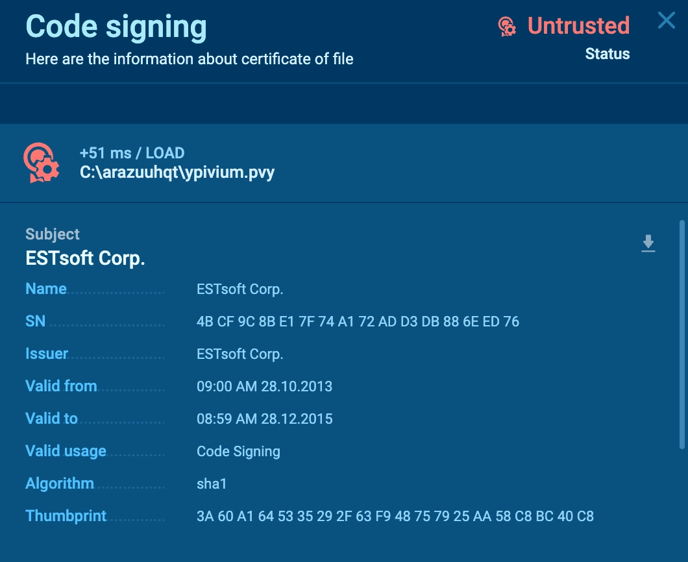The width and height of the screenshot is (688, 562).
Task: Click the certificate information subtitle text
Action: [x=190, y=59]
